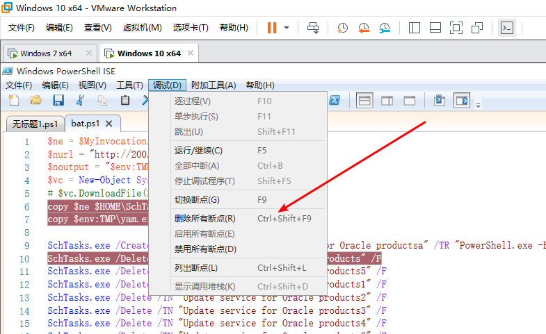The image size is (546, 334).
Task: Open PowerShell ISE 工具(T) menu
Action: point(129,85)
